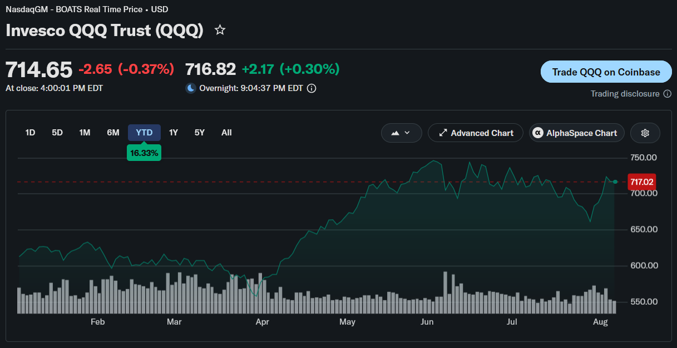Open chart settings gear icon
Viewport: 677px width, 348px height.
(645, 133)
